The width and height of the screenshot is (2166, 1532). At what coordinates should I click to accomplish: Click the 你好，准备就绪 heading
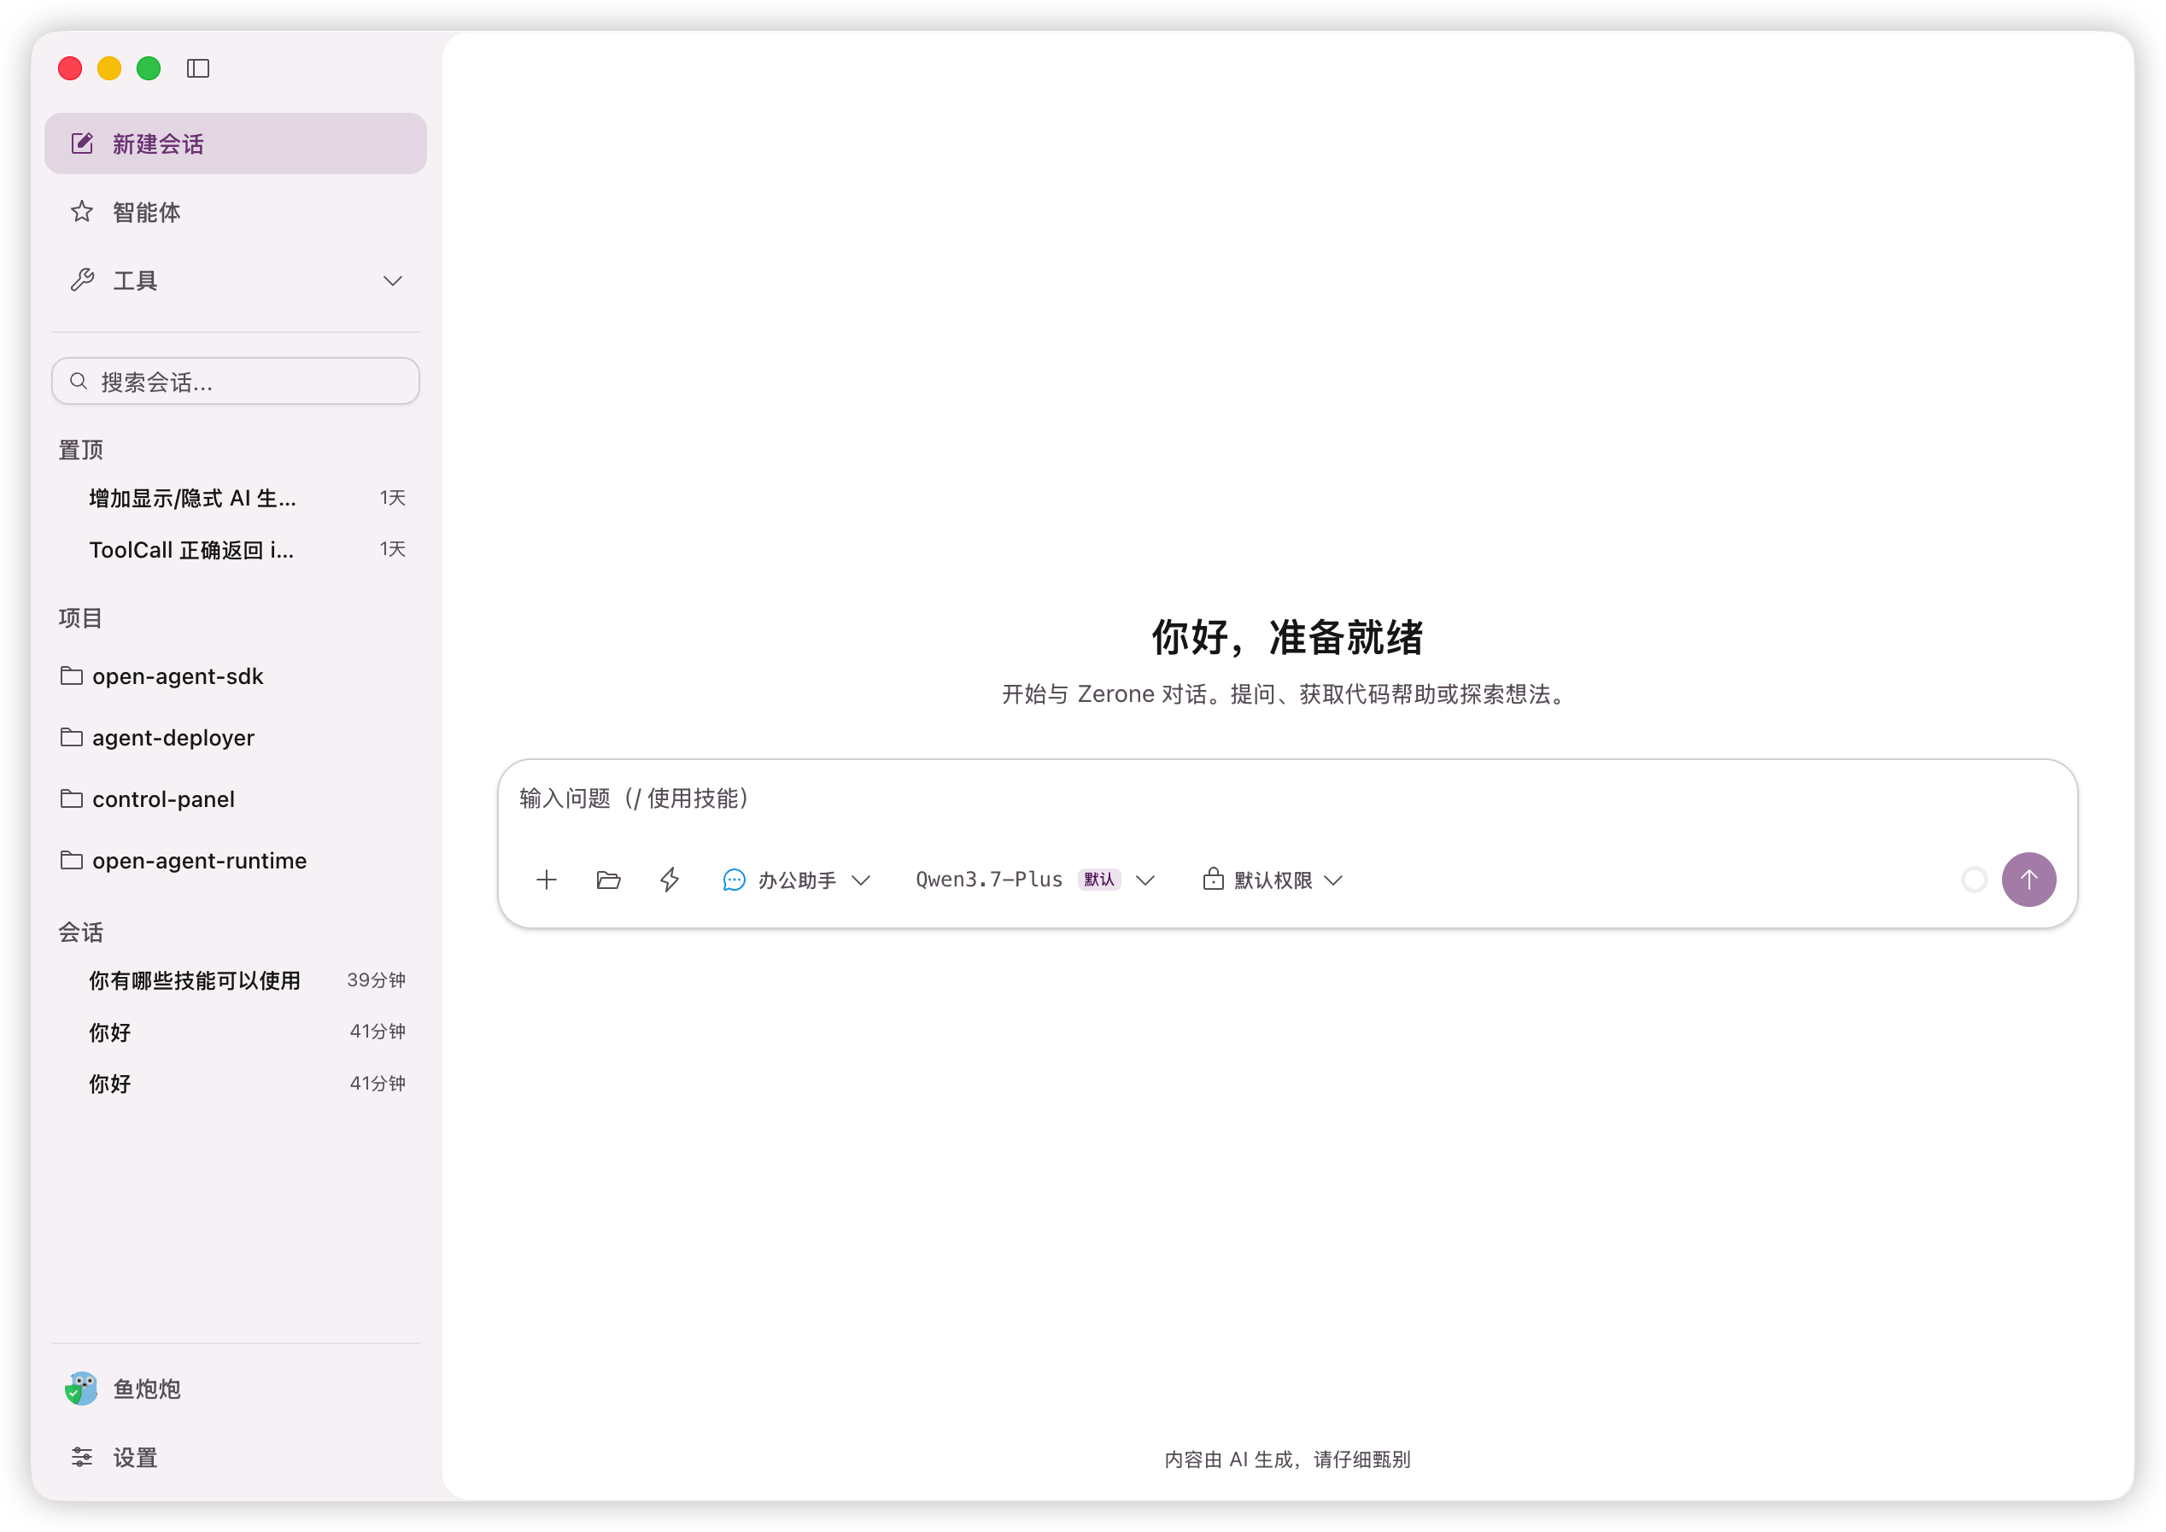coord(1288,638)
